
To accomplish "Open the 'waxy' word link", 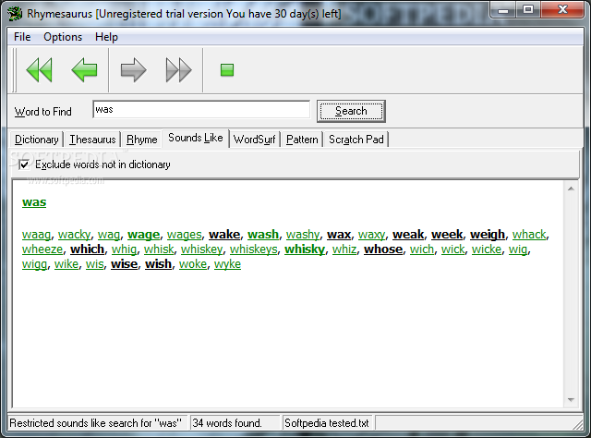I will [x=371, y=235].
